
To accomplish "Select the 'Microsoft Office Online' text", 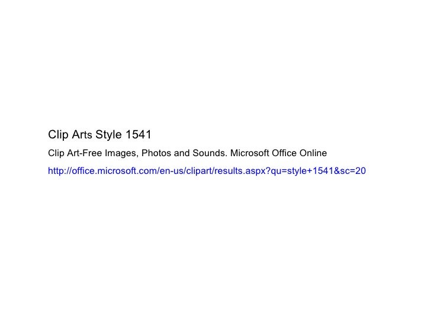I will click(278, 153).
